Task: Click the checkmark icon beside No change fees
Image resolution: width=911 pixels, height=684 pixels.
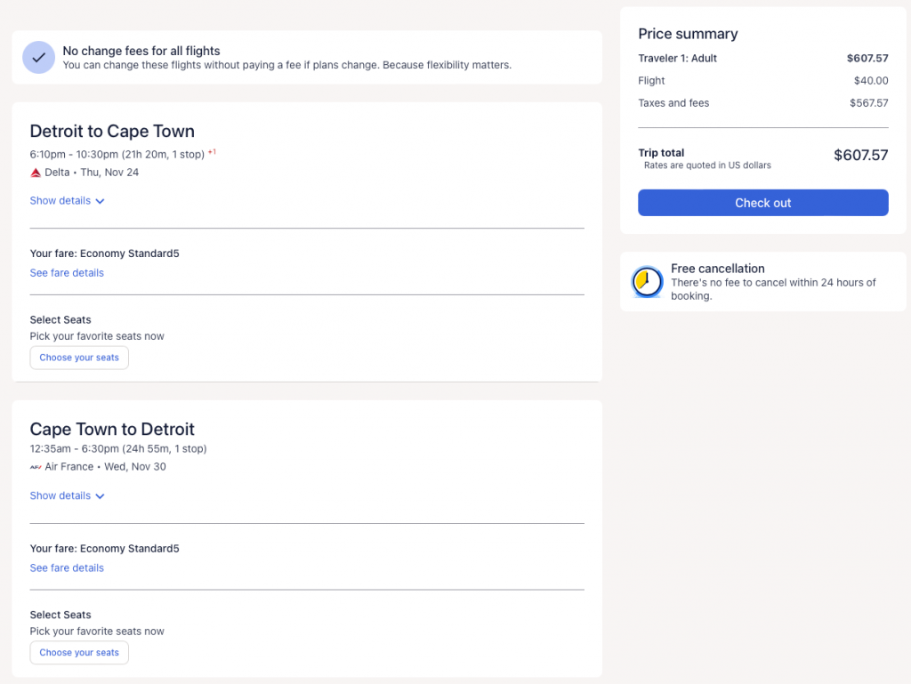Action: point(38,57)
